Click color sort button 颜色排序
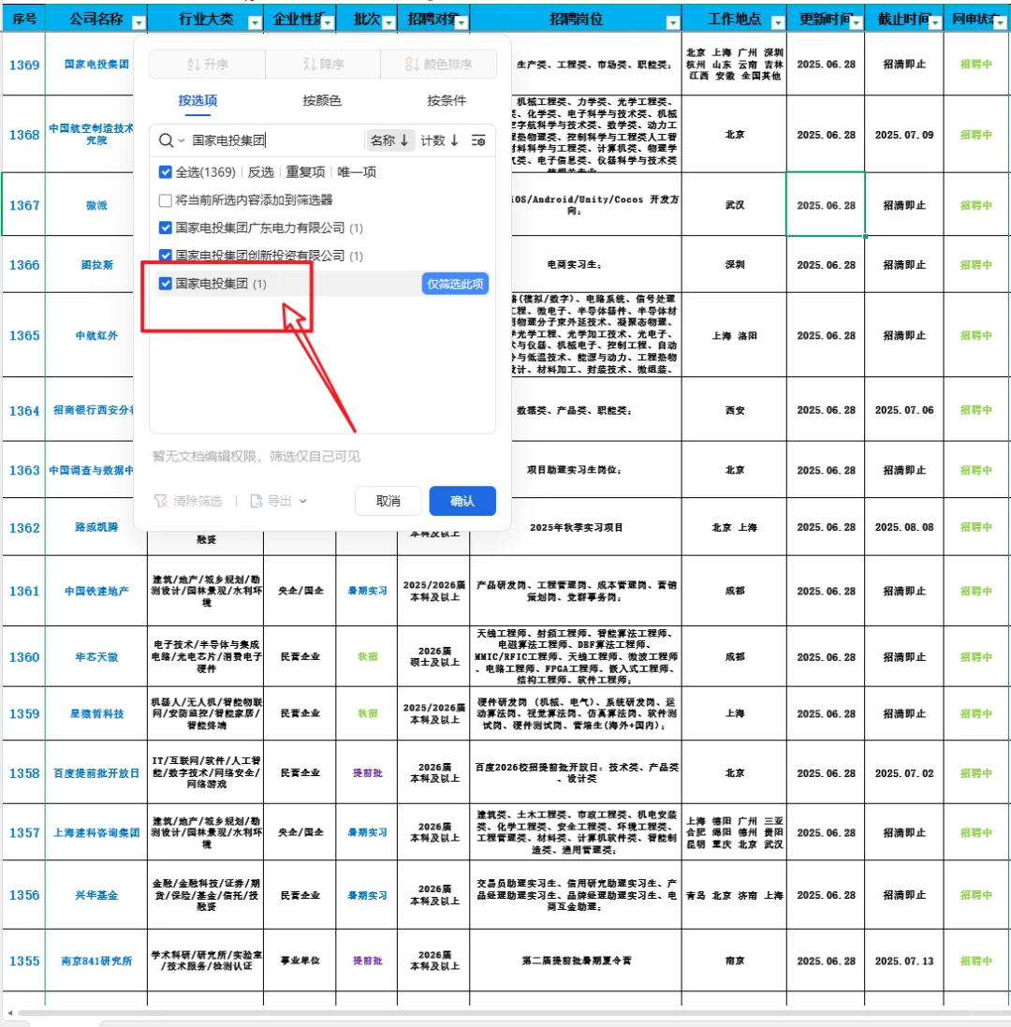Image resolution: width=1011 pixels, height=1027 pixels. [439, 65]
